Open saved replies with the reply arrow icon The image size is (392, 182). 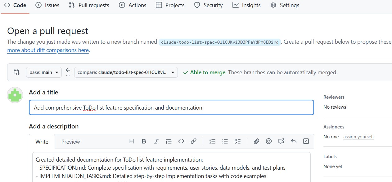coord(294,141)
